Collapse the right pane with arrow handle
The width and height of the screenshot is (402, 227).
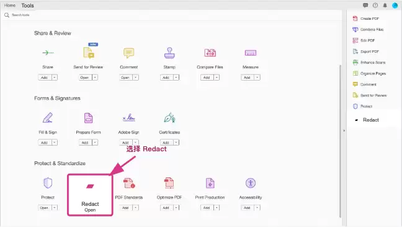coord(344,131)
